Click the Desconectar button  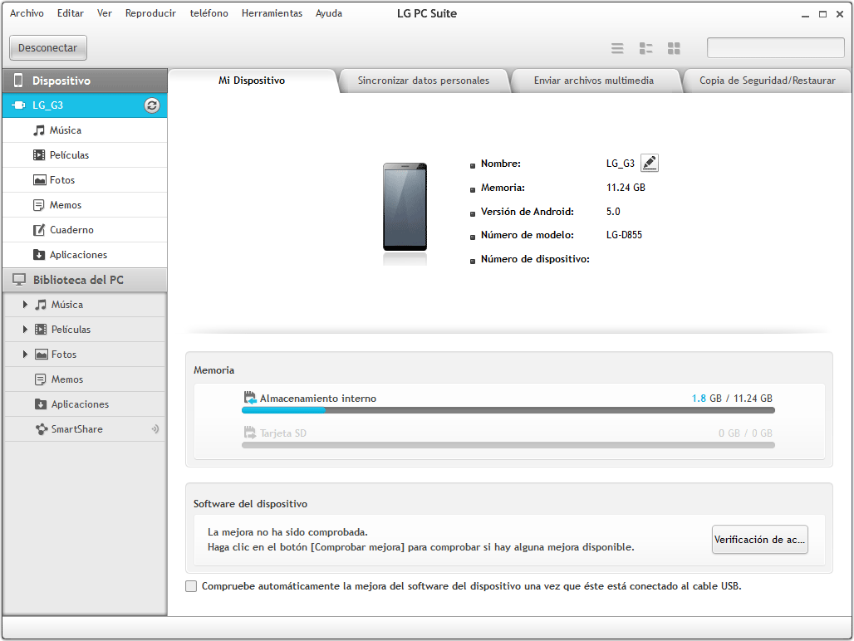pyautogui.click(x=48, y=48)
